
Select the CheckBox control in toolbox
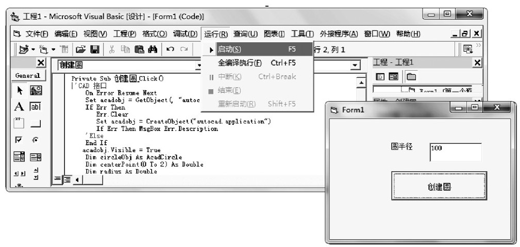(19, 140)
